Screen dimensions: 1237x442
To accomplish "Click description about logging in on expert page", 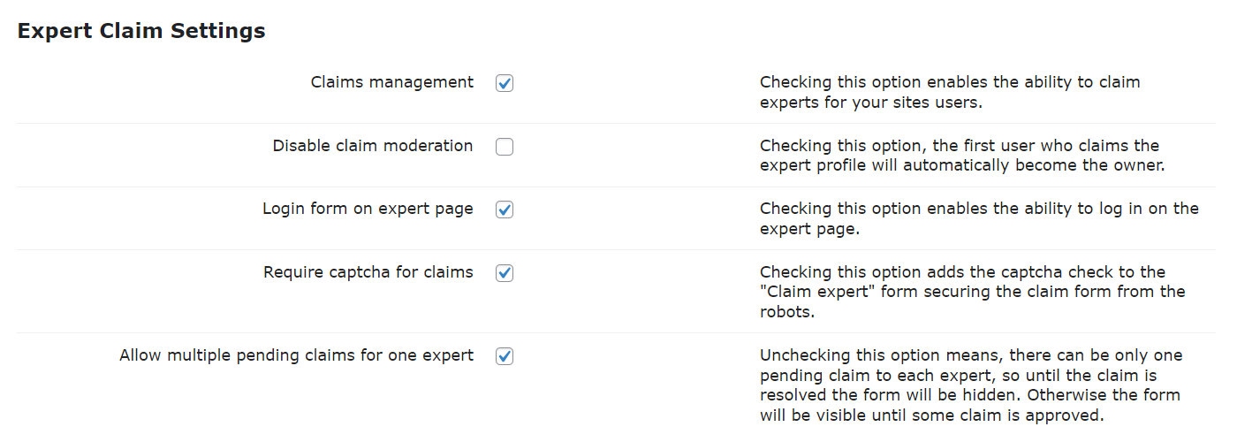I will pos(979,218).
